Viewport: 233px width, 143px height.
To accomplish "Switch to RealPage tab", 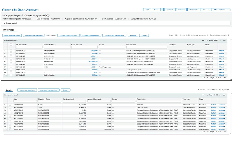I will pos(9,30).
